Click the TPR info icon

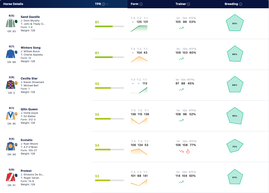coord(103,4)
